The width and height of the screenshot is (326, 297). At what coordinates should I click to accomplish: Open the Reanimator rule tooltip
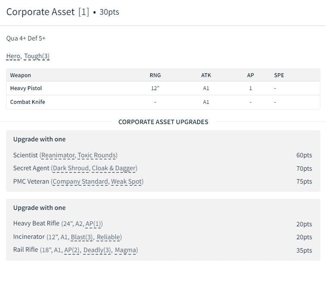58,155
